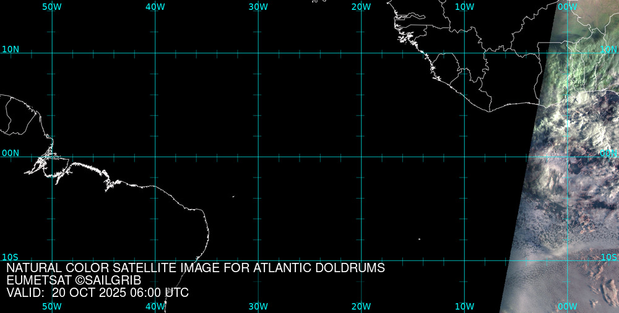Viewport: 619px width, 313px height.
Task: Click the tiny island dot west of 30W
Action: pyautogui.click(x=233, y=197)
